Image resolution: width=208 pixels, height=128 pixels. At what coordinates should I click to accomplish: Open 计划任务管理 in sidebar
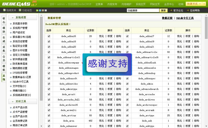20,73
